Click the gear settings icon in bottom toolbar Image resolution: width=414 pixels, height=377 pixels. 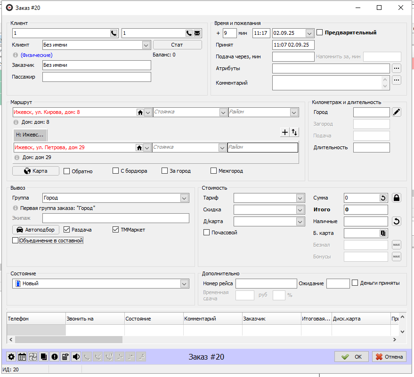click(x=11, y=357)
